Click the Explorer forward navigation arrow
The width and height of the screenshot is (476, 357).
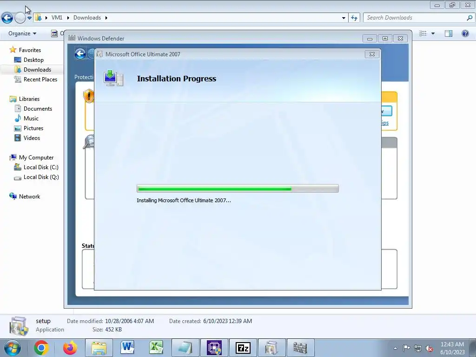coord(20,18)
